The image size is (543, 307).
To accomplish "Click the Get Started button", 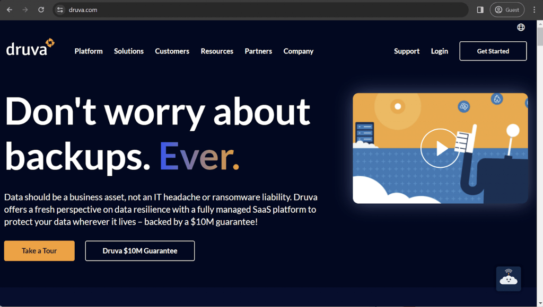I will point(493,51).
